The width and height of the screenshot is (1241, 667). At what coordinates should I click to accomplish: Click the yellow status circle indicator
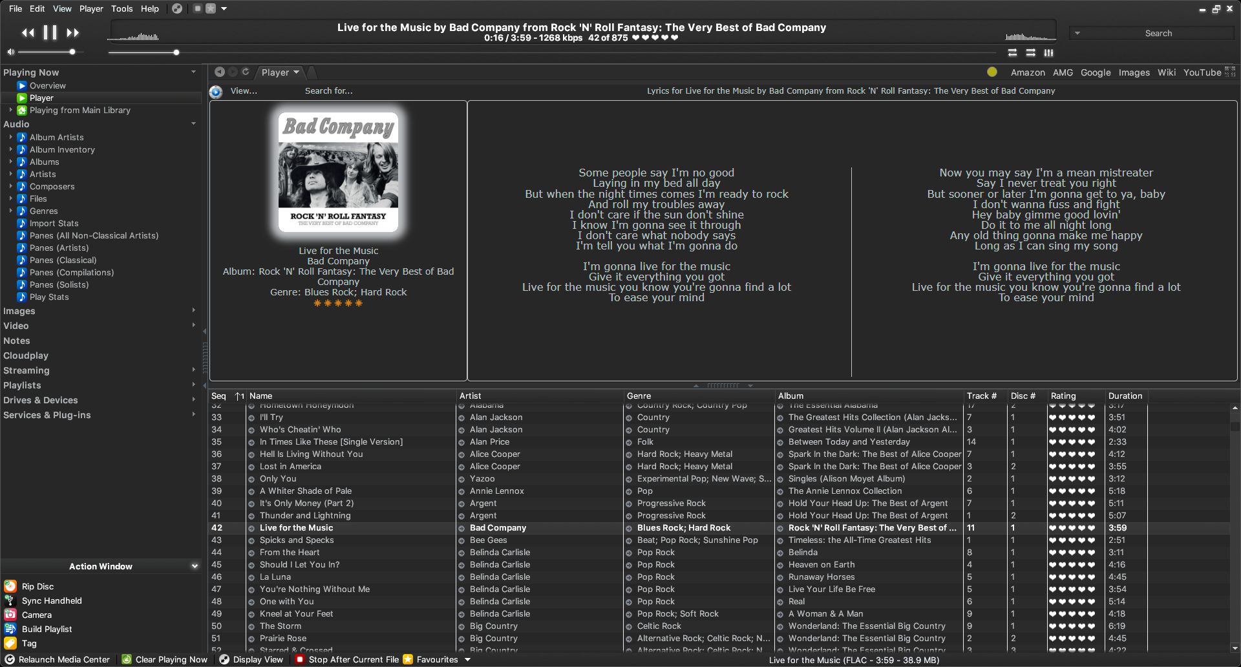pos(992,72)
